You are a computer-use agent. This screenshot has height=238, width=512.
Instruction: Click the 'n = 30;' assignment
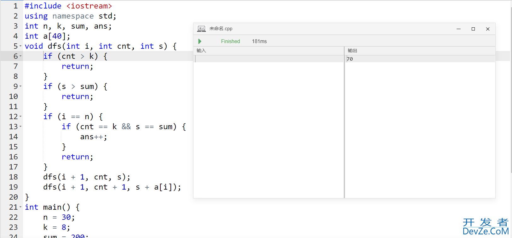[x=59, y=217]
